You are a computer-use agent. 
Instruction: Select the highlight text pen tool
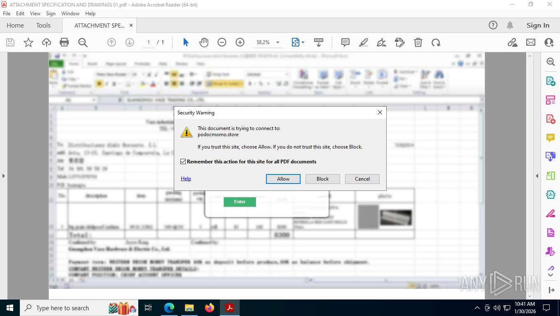[x=364, y=42]
